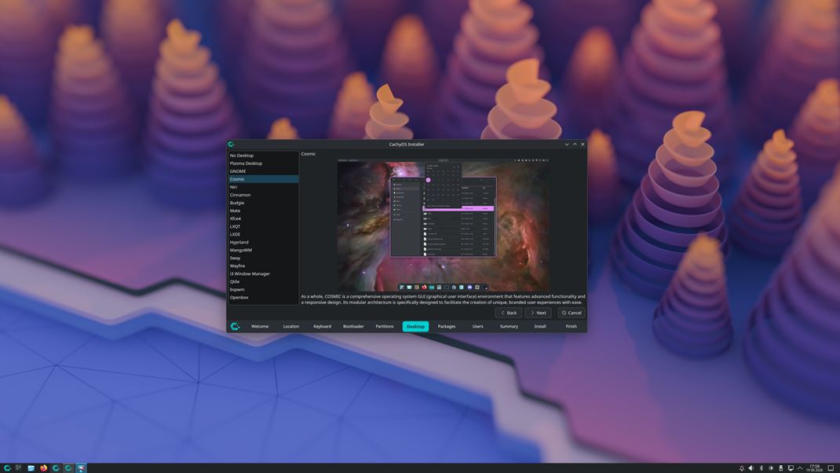Open the Bluetooth tray icon
This screenshot has height=473, width=840.
pyautogui.click(x=761, y=468)
